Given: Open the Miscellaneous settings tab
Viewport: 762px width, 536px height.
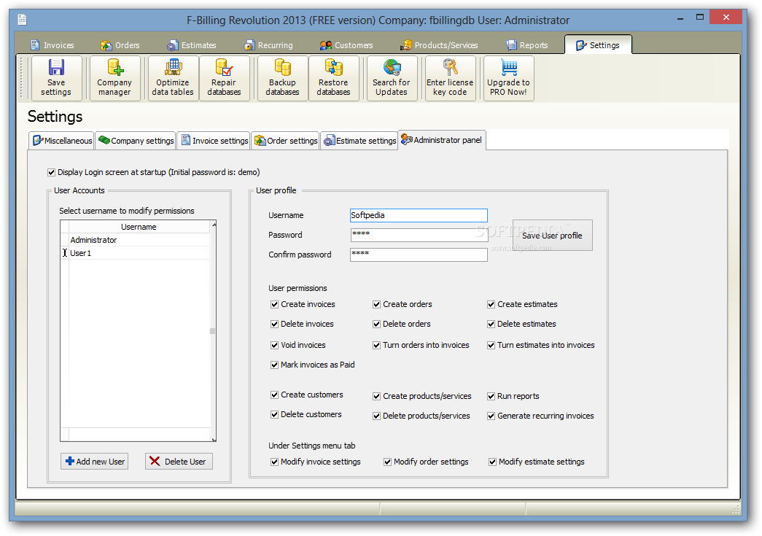Looking at the screenshot, I should (62, 141).
